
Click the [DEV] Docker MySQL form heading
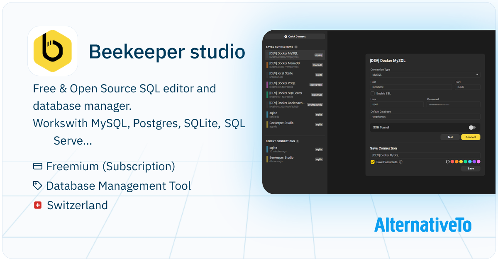click(x=388, y=60)
